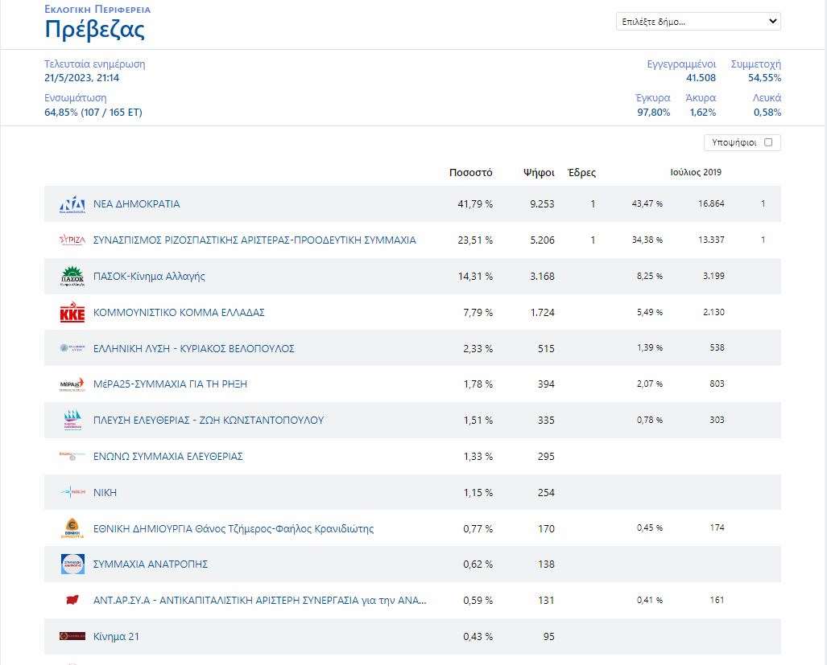Click the Ψήφοι column header
The width and height of the screenshot is (827, 665).
[539, 173]
